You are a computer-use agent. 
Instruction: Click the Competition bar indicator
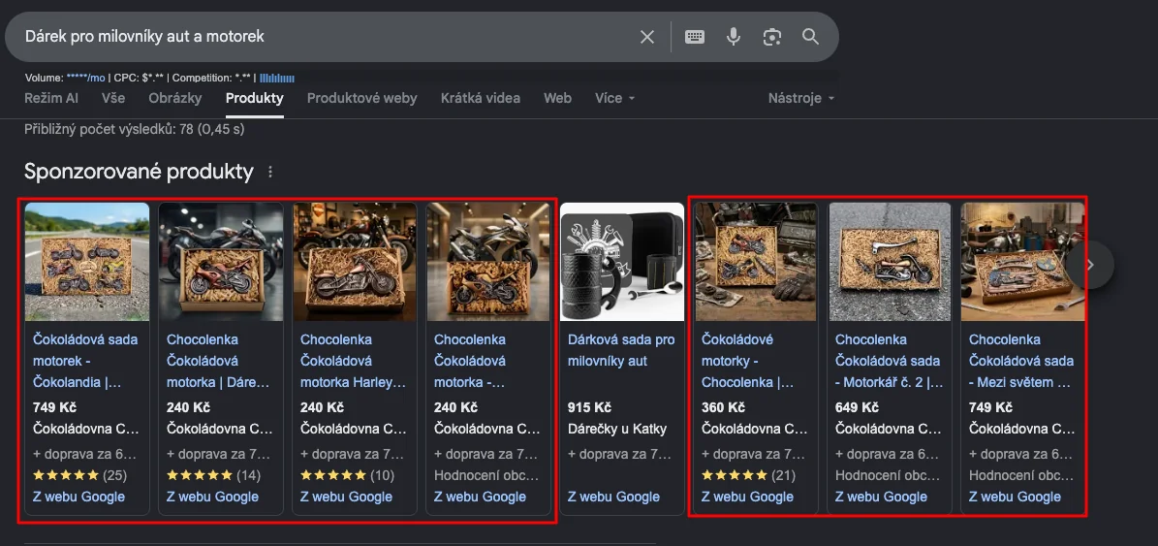coord(277,78)
